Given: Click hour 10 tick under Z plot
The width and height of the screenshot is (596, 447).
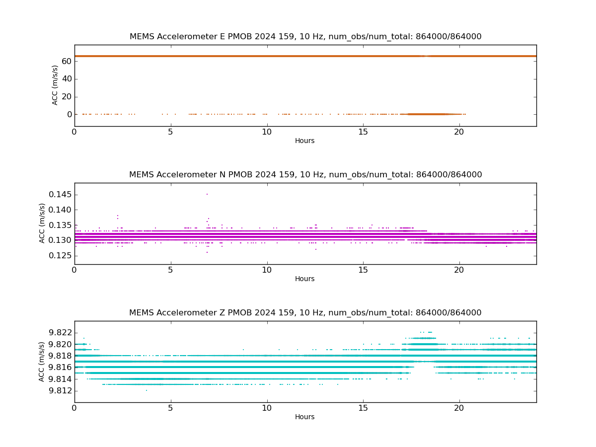Looking at the screenshot, I should (x=267, y=408).
